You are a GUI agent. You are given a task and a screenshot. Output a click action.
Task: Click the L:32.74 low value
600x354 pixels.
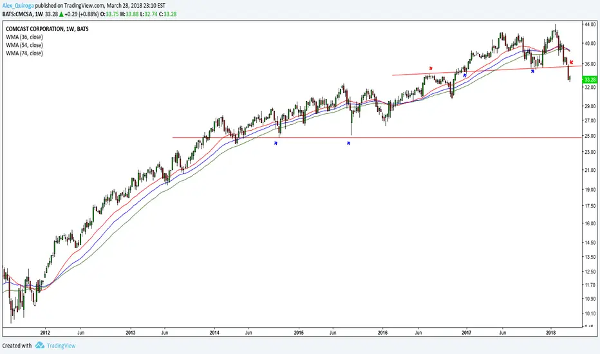pos(148,14)
